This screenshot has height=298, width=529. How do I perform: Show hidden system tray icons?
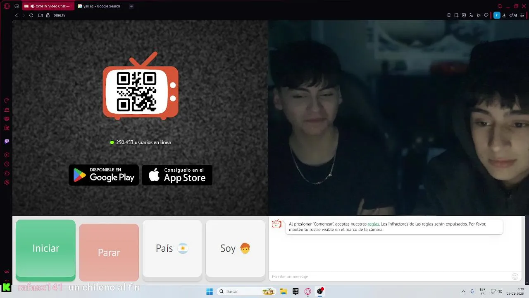tap(463, 291)
